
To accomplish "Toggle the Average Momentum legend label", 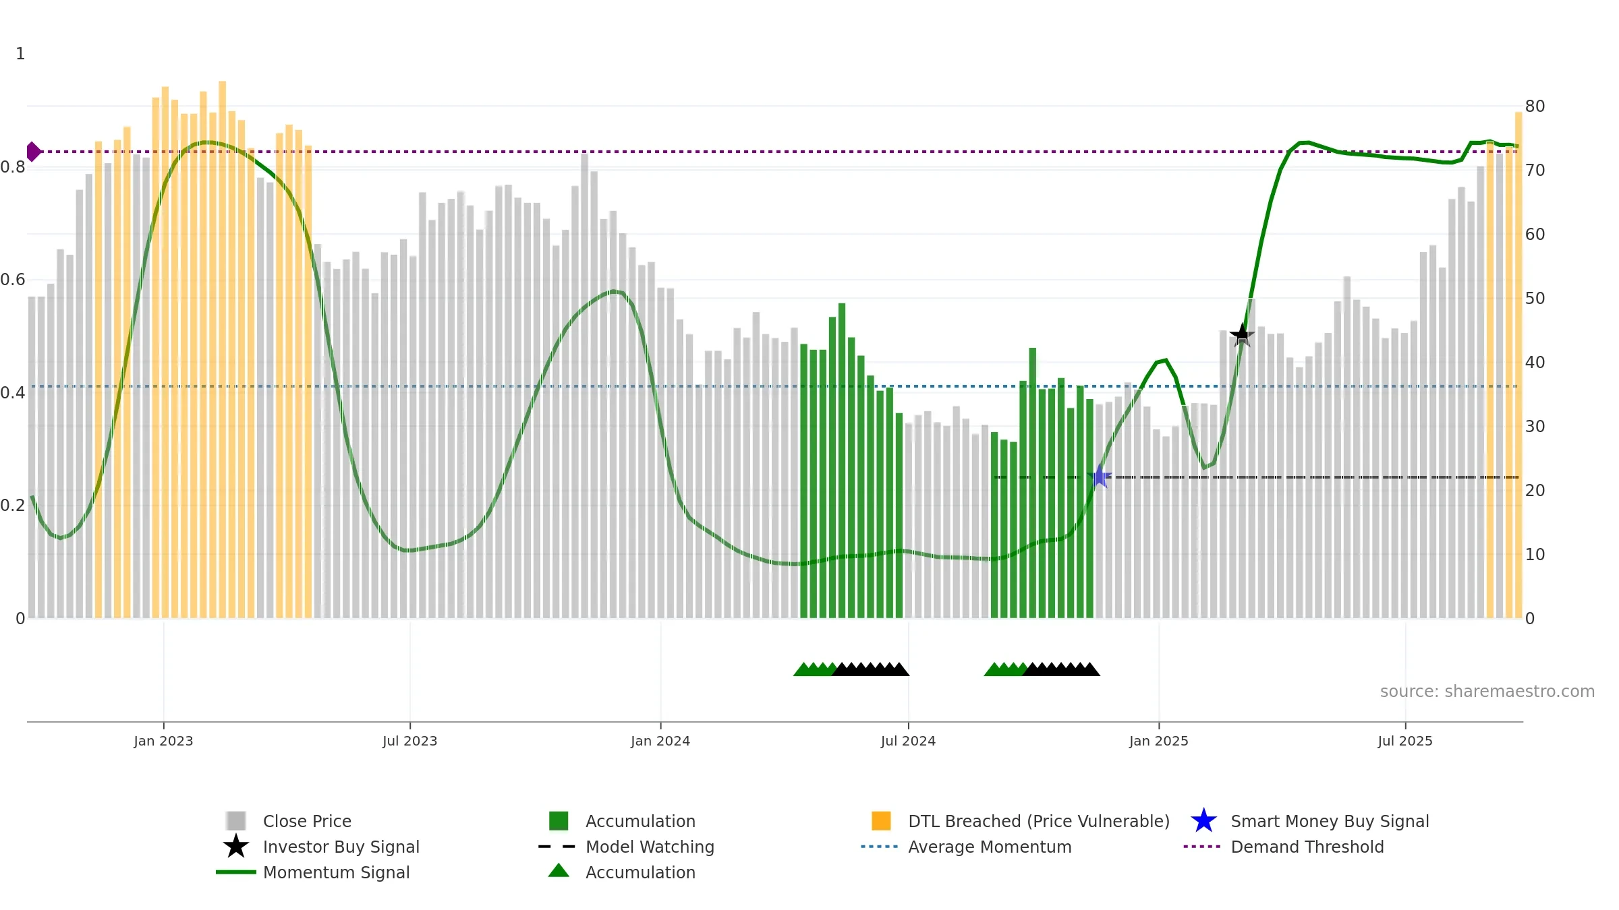I will pos(990,847).
